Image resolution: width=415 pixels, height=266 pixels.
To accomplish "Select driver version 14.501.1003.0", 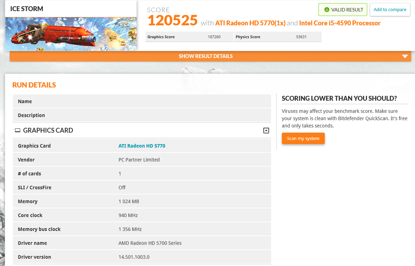I will tap(134, 257).
